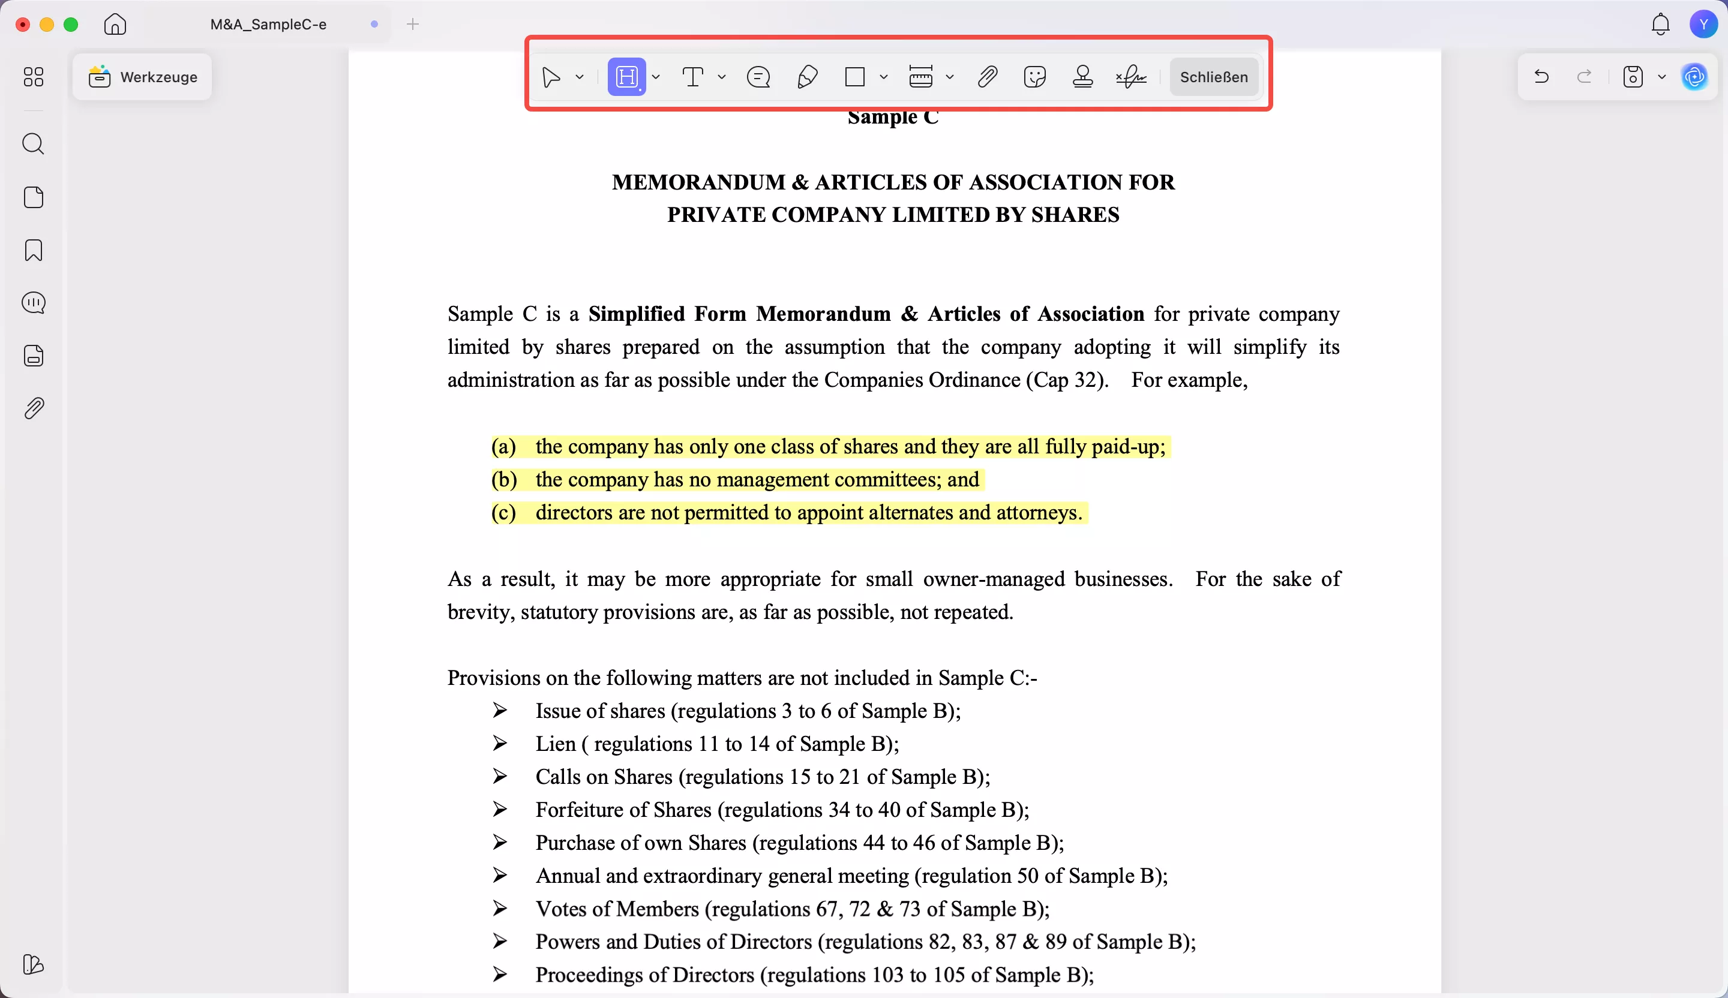The image size is (1728, 998).
Task: Open the Werkzeuge menu
Action: point(143,77)
